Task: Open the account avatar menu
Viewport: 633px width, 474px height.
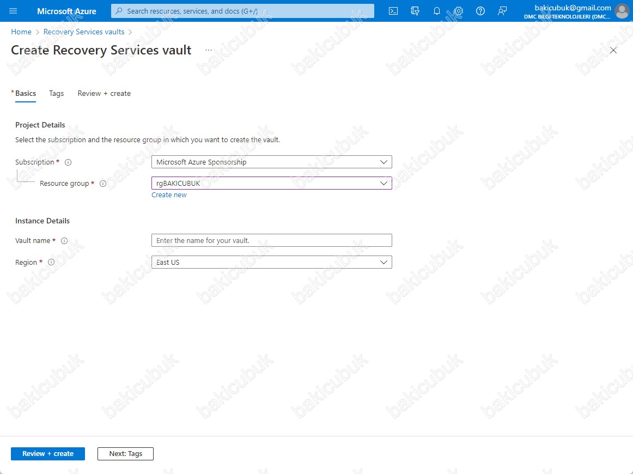Action: pyautogui.click(x=622, y=11)
